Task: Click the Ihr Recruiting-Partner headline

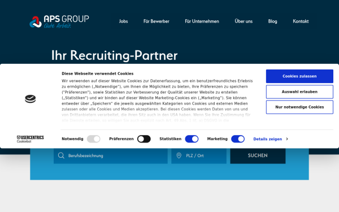Action: click(114, 55)
